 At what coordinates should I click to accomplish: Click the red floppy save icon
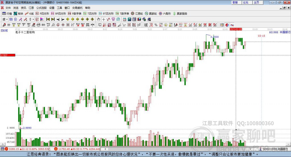(x=139, y=19)
